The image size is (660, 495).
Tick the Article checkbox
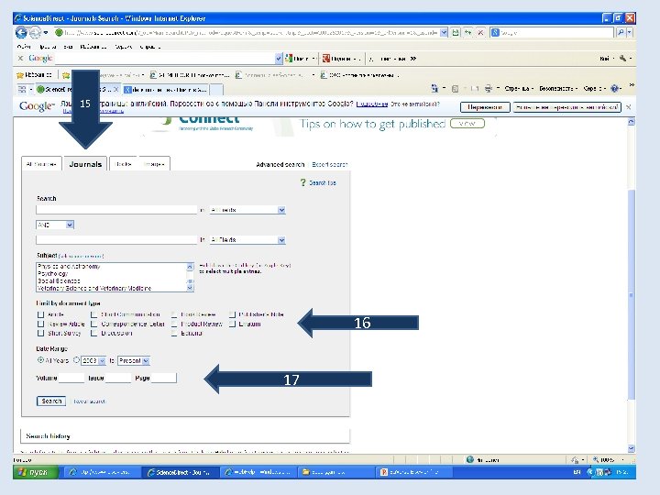41,314
